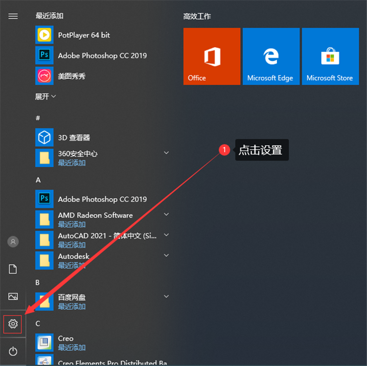Click the # letter group header
The image size is (367, 366).
pos(38,118)
